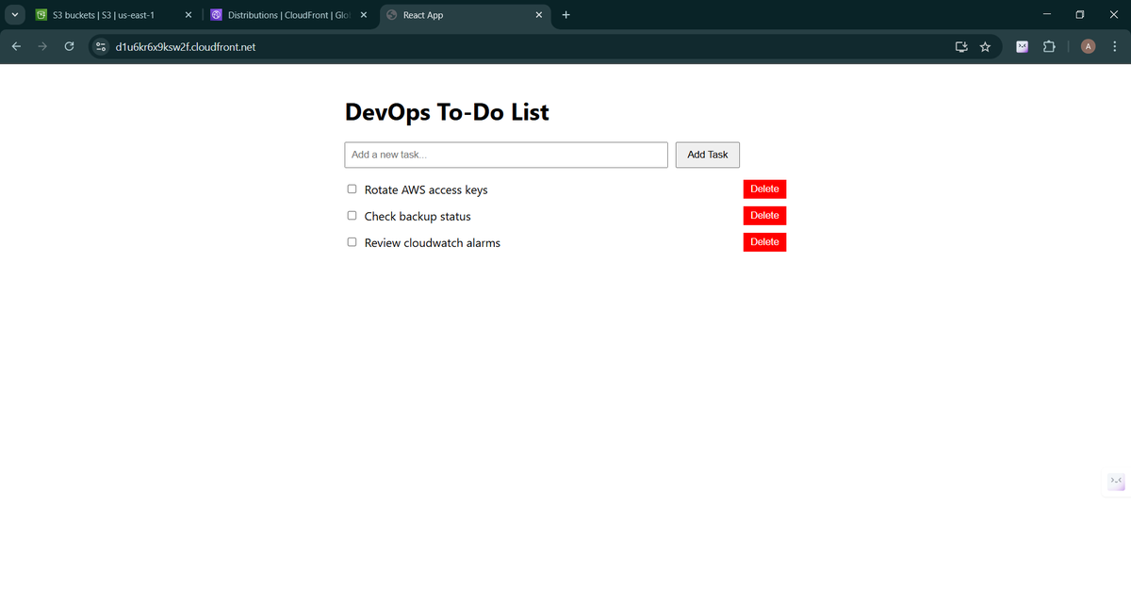The width and height of the screenshot is (1131, 607).
Task: Delete the Check backup status task
Action: tap(764, 216)
